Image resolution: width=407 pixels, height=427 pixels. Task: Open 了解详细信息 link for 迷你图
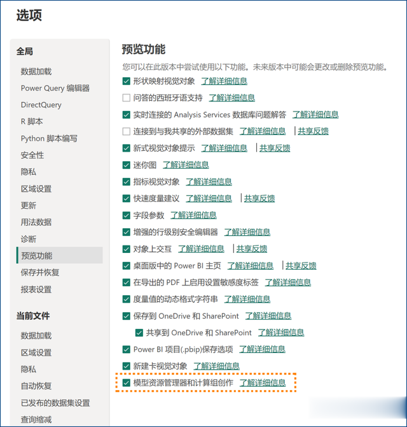point(186,165)
